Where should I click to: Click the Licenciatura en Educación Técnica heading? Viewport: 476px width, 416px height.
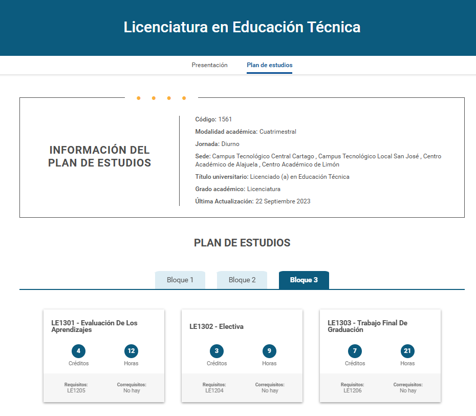pyautogui.click(x=242, y=27)
